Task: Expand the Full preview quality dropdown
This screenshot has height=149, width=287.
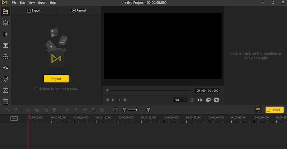Action: 180,100
